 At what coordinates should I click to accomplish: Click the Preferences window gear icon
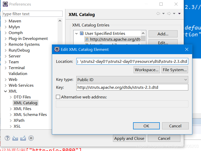click(x=5, y=4)
